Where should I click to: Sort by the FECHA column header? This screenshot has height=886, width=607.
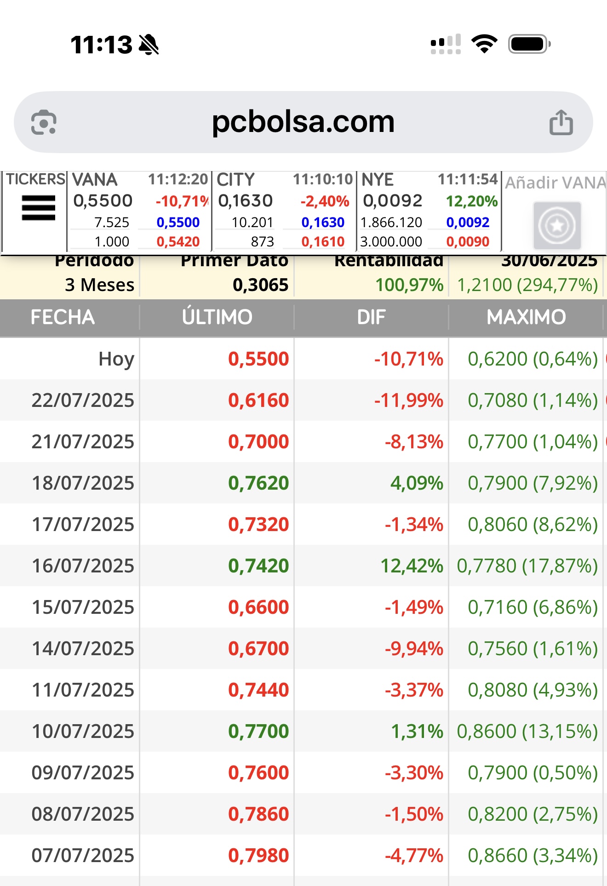pyautogui.click(x=63, y=317)
